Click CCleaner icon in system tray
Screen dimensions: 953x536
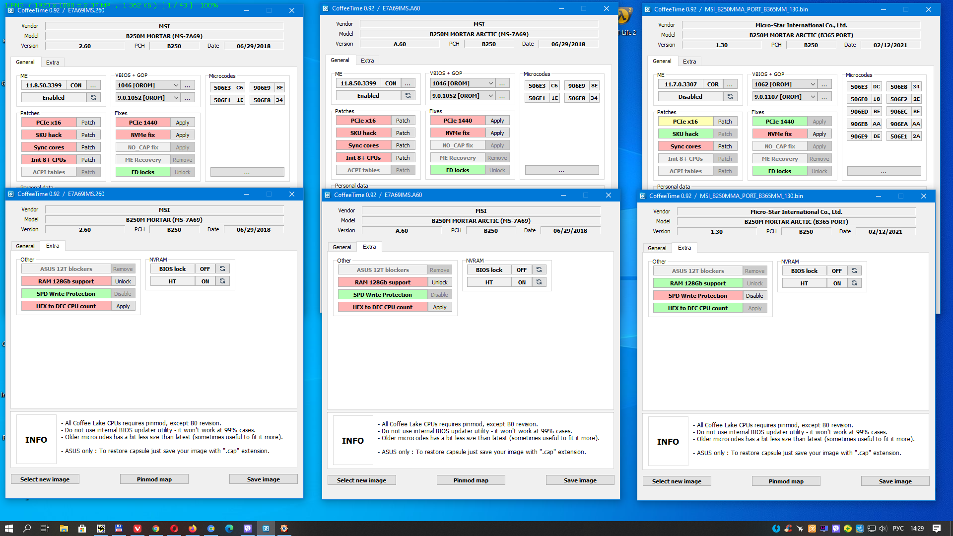tap(788, 529)
